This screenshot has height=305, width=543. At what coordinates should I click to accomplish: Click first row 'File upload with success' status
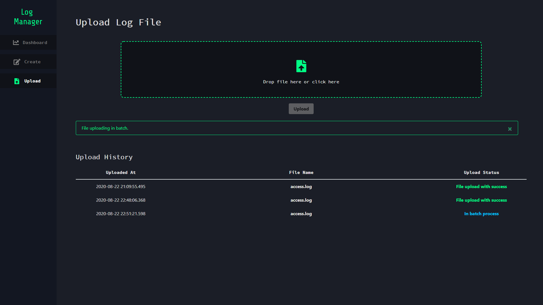pyautogui.click(x=481, y=187)
